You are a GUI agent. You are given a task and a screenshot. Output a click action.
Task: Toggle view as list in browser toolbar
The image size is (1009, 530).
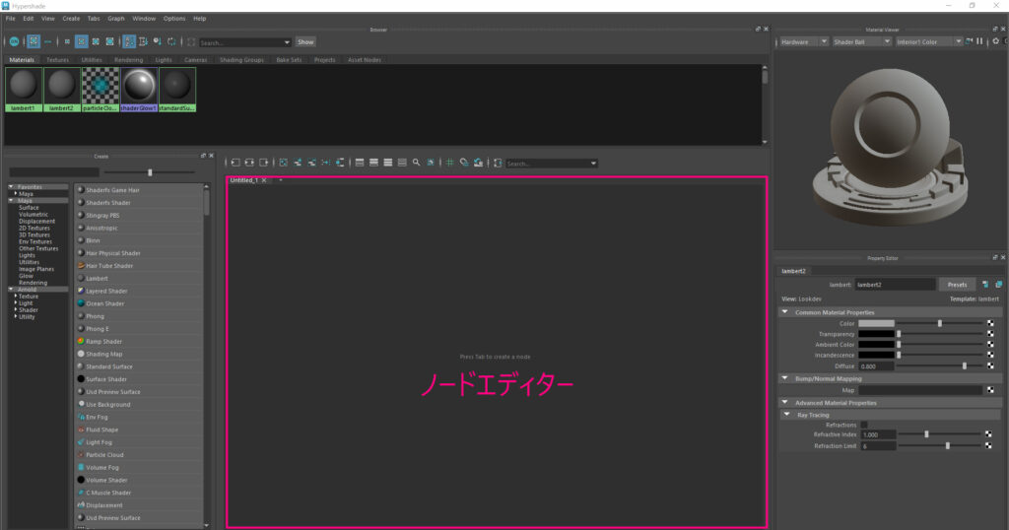48,41
